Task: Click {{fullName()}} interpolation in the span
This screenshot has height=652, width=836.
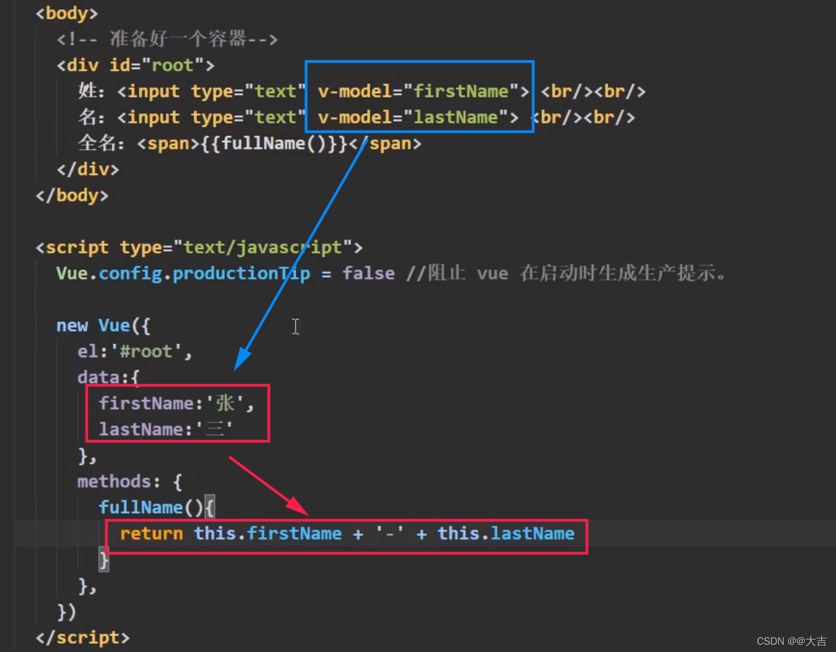Action: [274, 144]
